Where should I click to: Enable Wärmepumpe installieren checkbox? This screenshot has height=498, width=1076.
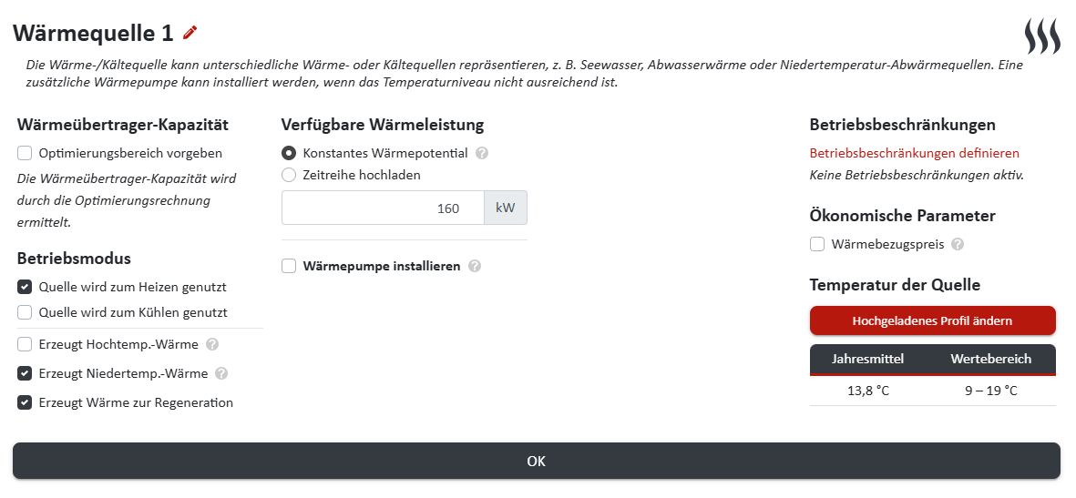[x=289, y=266]
